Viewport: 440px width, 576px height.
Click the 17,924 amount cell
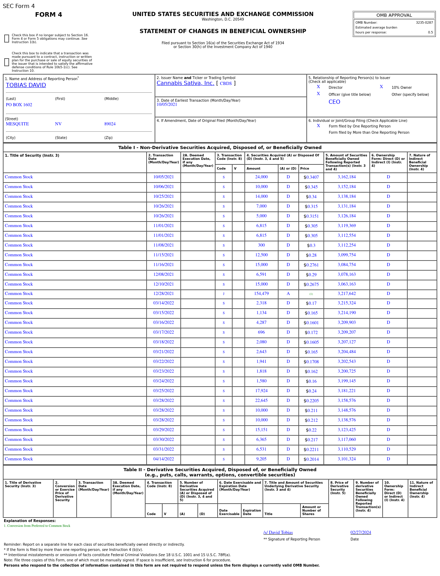pos(261,391)
